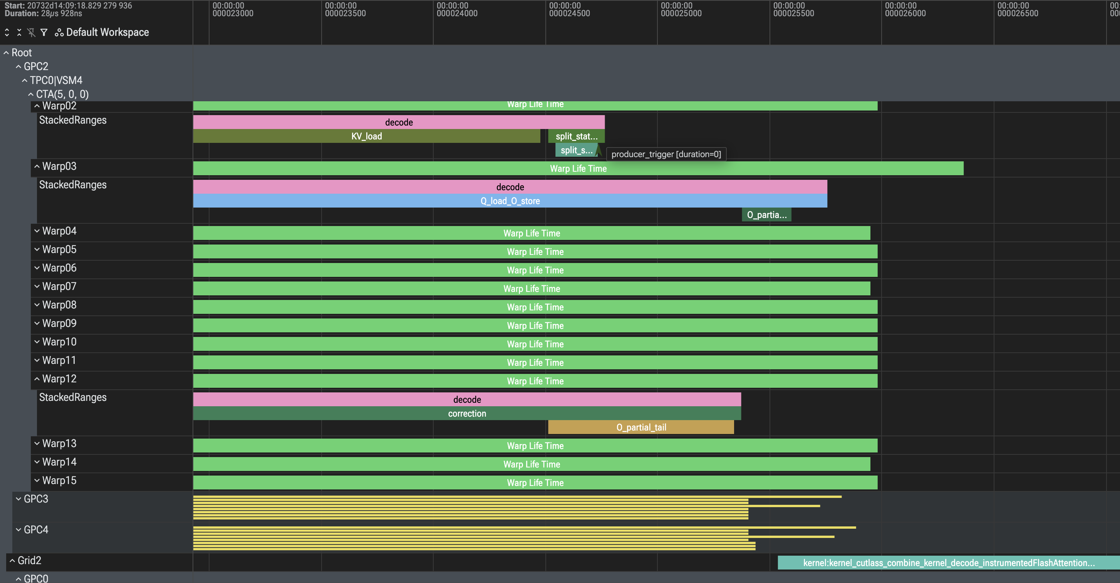The width and height of the screenshot is (1120, 583).
Task: Click the expand-all tracks icon
Action: [7, 32]
